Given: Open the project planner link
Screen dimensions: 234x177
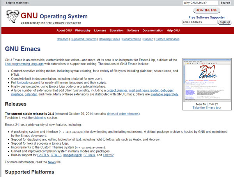Looking at the screenshot, I should (x=117, y=90).
